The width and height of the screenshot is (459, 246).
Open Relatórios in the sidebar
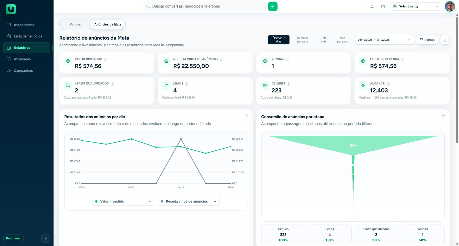26,48
